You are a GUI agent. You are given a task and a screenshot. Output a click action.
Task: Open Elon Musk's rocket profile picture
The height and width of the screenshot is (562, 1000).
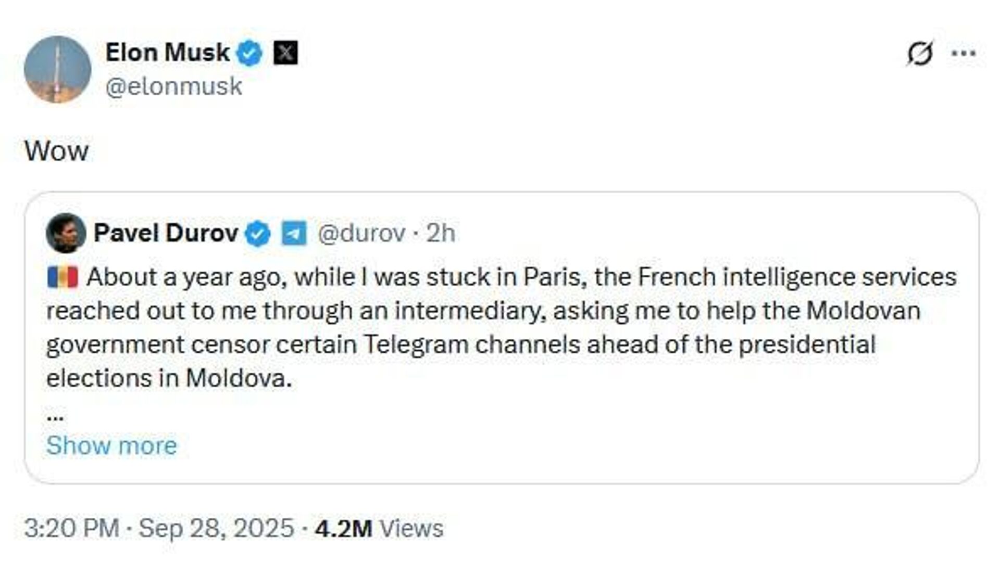(x=57, y=69)
